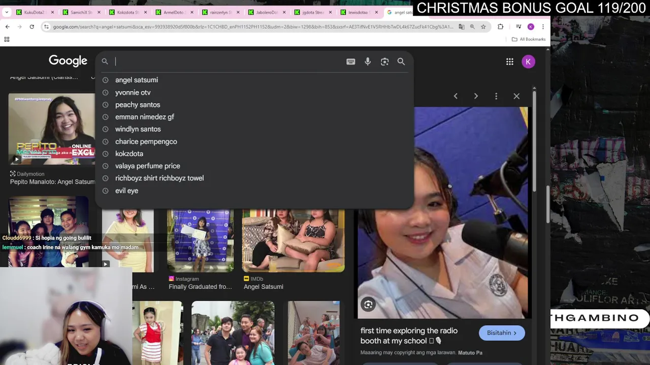This screenshot has width=650, height=365.
Task: Open All Bookmarks folder
Action: (529, 39)
